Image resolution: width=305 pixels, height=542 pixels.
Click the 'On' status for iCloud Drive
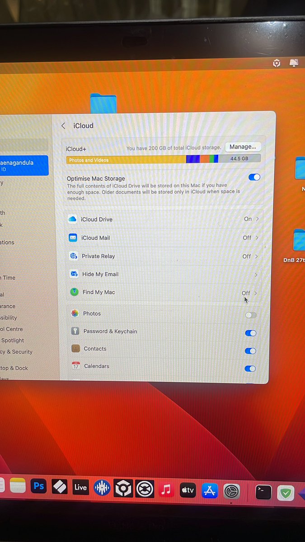[x=248, y=219]
